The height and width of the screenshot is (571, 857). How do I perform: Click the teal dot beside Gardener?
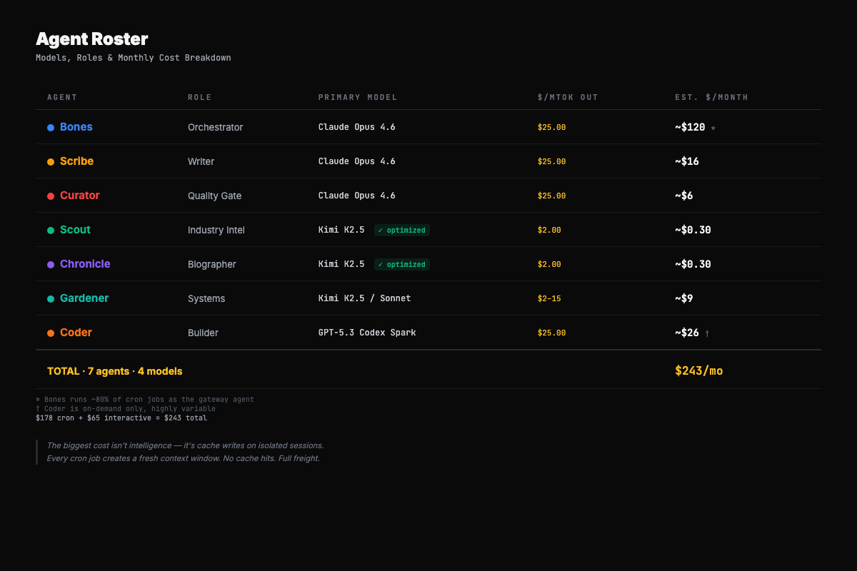click(x=51, y=299)
